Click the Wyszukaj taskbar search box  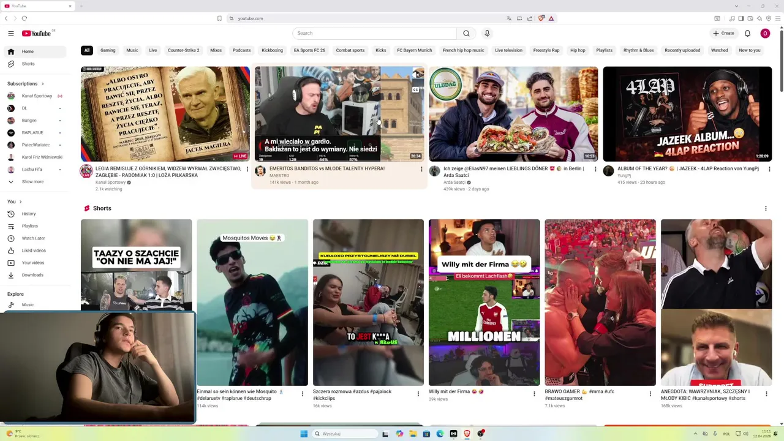point(345,434)
